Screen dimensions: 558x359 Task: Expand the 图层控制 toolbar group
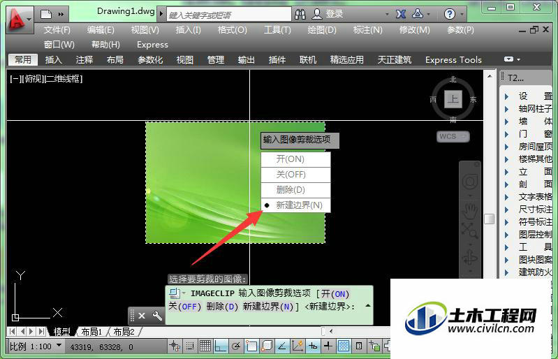506,235
